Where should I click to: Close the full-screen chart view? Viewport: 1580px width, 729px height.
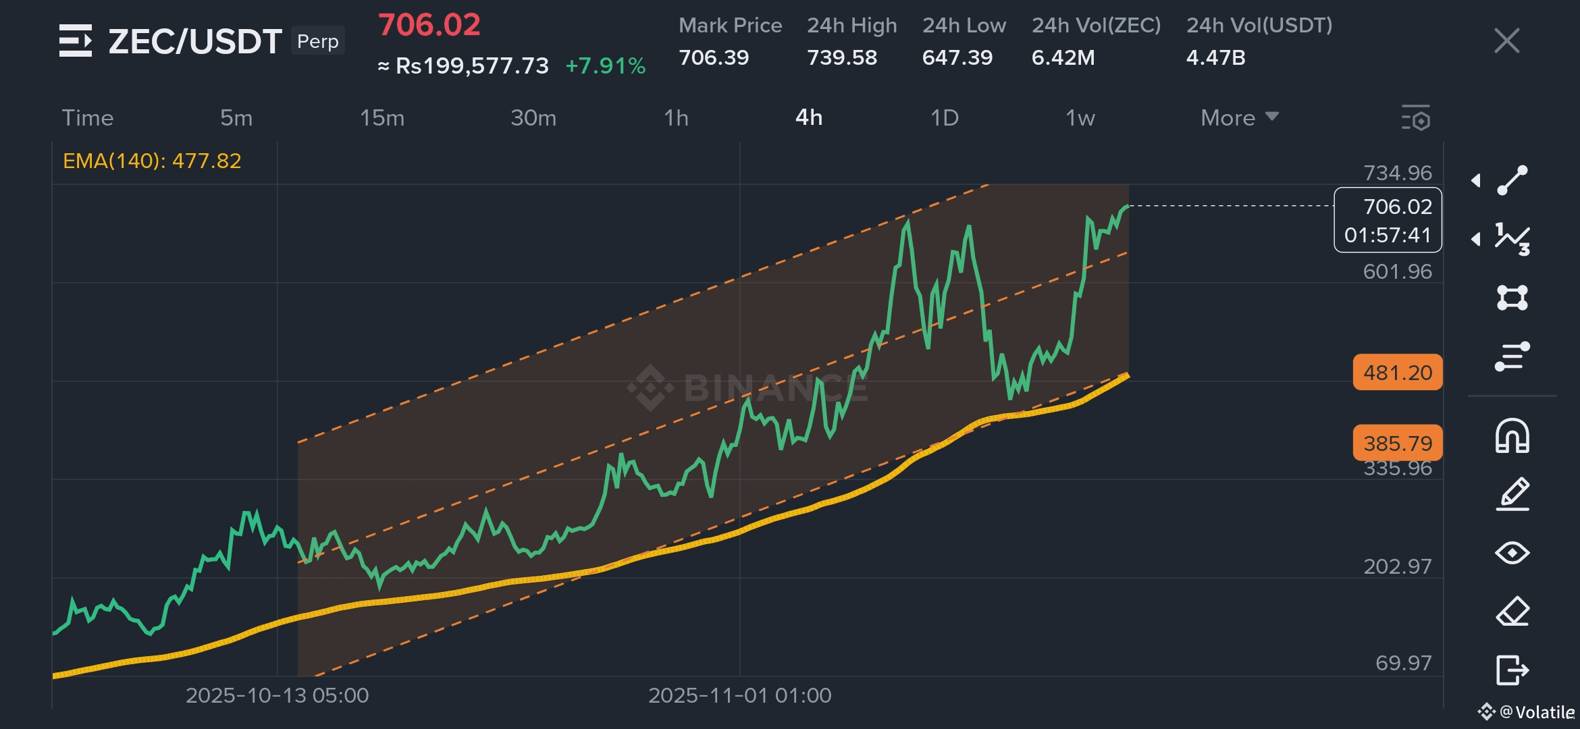(1506, 40)
